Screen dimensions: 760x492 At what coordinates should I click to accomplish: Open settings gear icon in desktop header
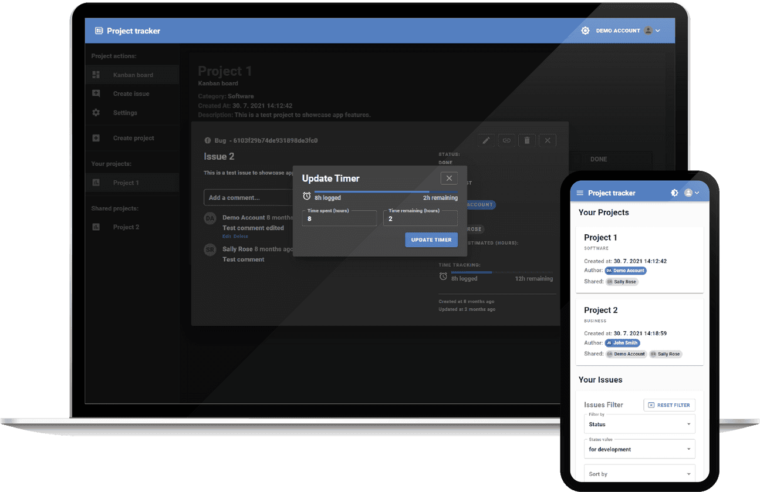585,31
